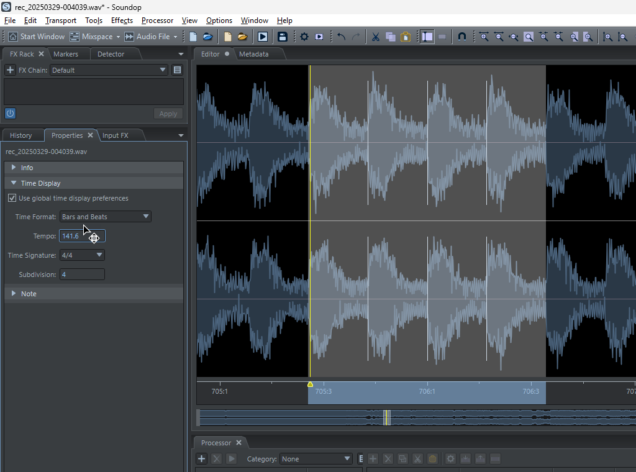This screenshot has height=472, width=636.
Task: Switch to the Metadata tab
Action: click(253, 54)
